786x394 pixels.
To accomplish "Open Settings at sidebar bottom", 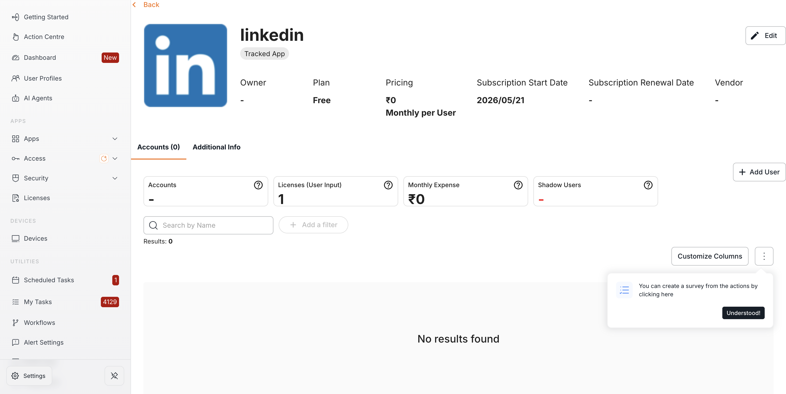I will point(29,376).
